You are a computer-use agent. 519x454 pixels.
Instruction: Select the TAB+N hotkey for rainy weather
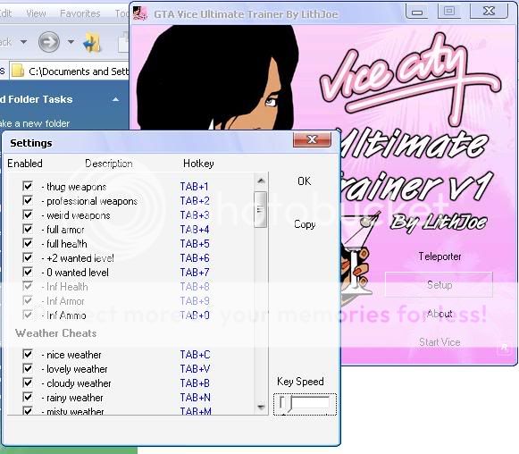tap(196, 397)
